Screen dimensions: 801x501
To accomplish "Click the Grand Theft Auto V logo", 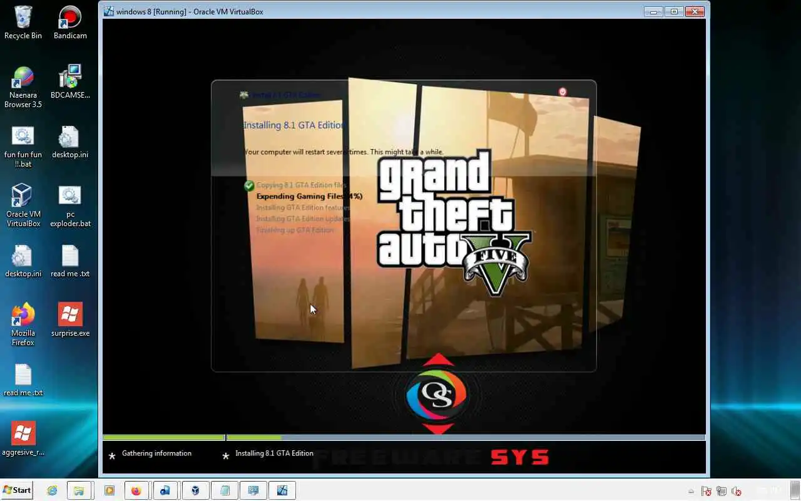I will 454,222.
